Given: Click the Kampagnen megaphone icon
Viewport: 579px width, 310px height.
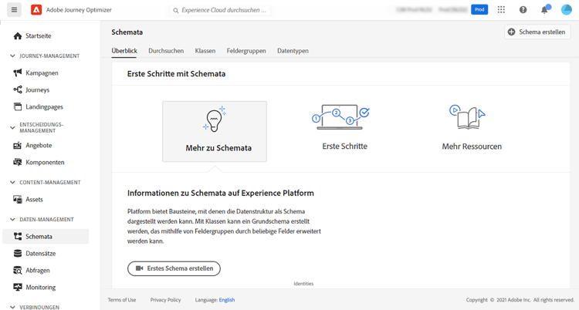Looking at the screenshot, I should coord(18,73).
